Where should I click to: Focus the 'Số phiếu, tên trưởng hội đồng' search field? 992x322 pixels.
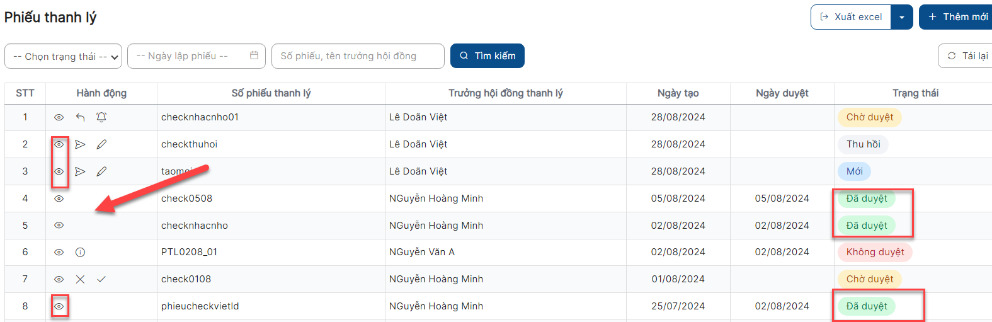click(358, 56)
